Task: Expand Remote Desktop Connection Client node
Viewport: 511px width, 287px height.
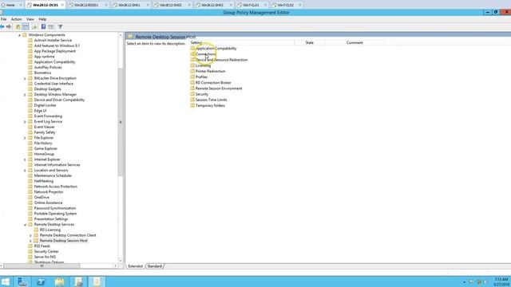Action: [x=30, y=236]
